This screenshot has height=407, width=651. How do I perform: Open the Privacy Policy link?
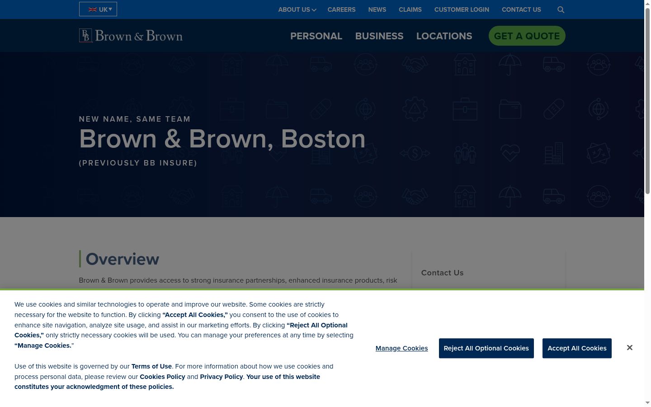click(222, 377)
